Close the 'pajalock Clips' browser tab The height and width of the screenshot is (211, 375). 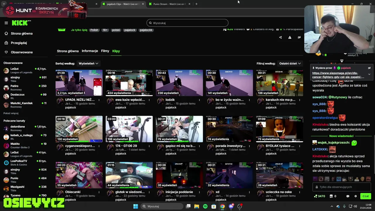click(143, 4)
